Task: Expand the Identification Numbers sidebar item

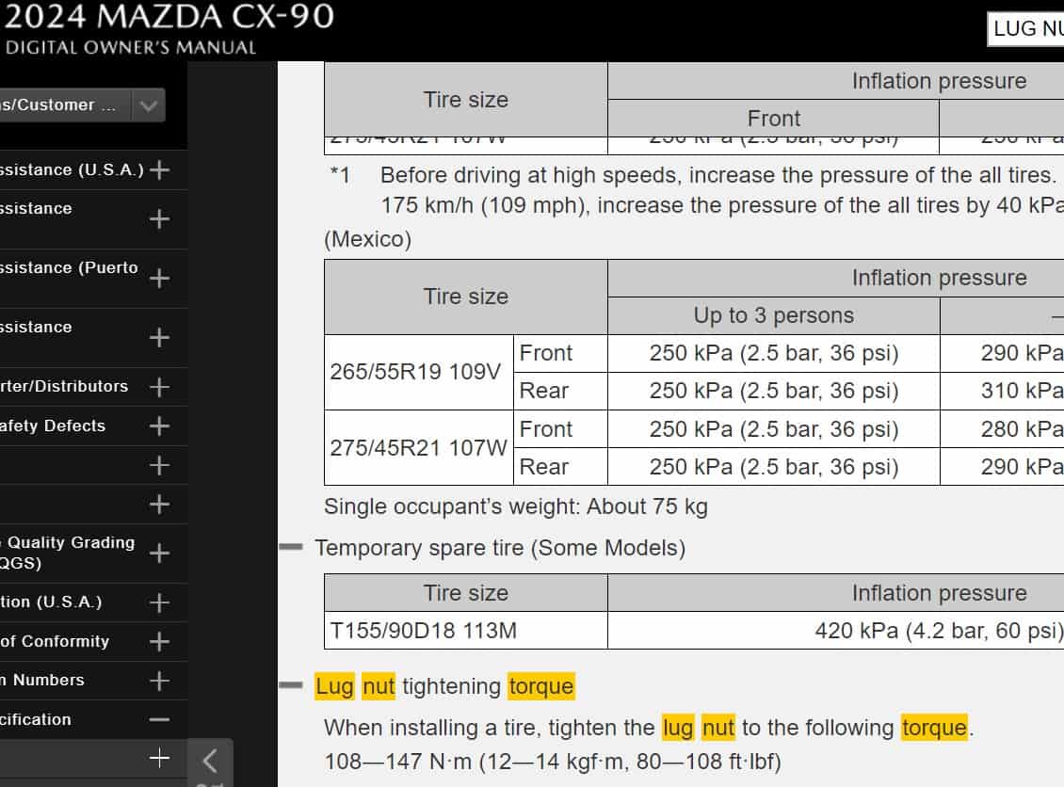Action: 159,681
